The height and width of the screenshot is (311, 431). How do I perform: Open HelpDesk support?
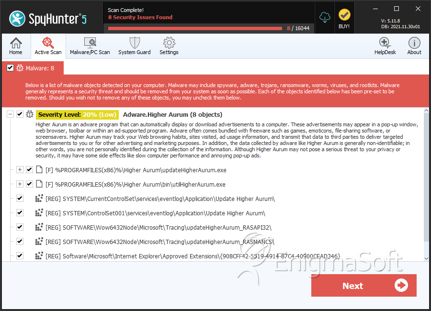[385, 46]
